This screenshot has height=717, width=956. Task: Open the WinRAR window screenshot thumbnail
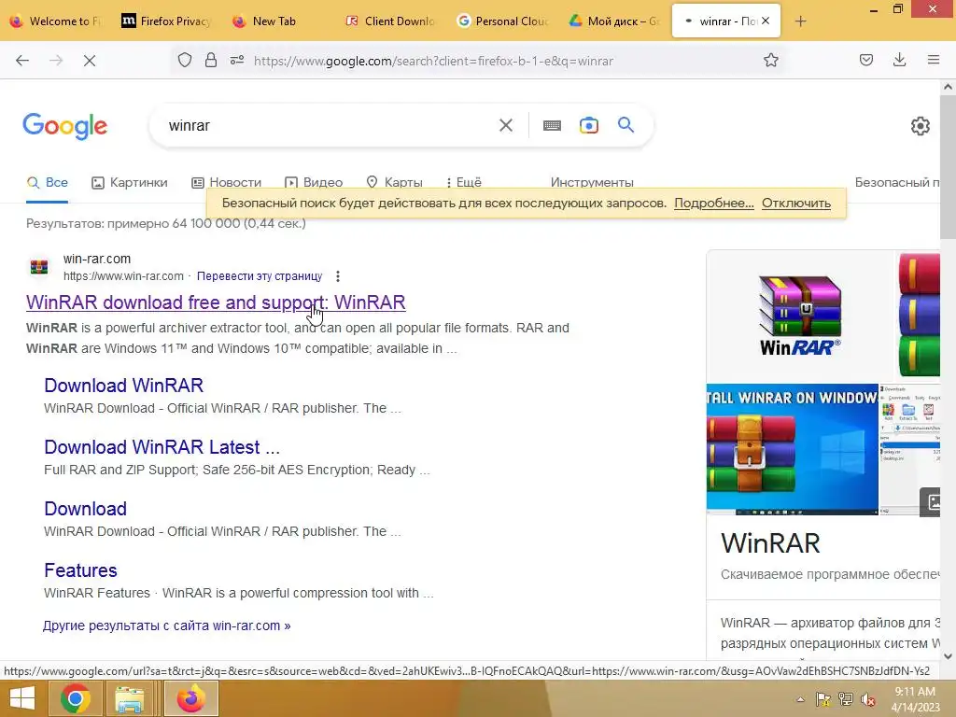tap(909, 449)
